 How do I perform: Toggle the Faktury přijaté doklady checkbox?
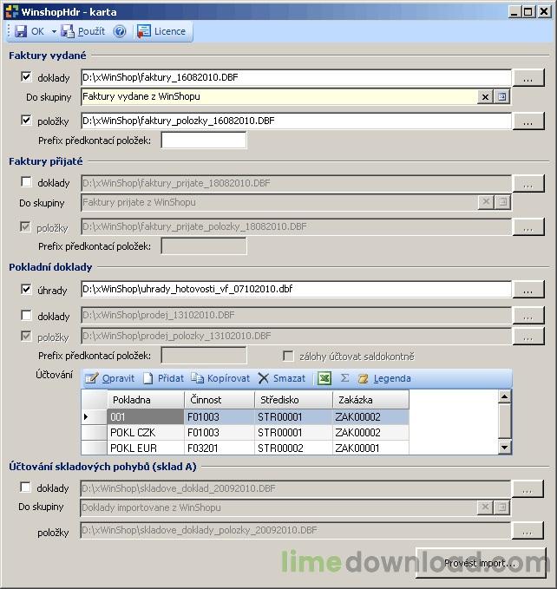pos(26,182)
